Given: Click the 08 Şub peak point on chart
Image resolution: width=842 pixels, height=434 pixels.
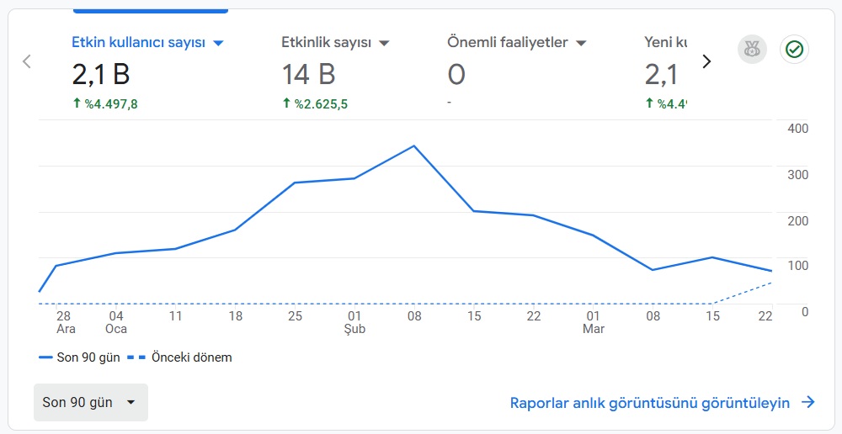Looking at the screenshot, I should click(414, 146).
